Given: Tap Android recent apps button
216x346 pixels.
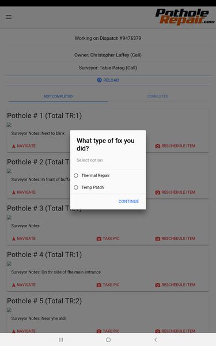Looking at the screenshot, I should tap(61, 340).
